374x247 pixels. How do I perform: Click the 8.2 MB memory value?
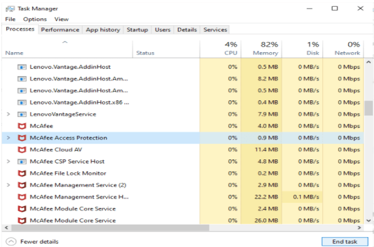pos(268,79)
